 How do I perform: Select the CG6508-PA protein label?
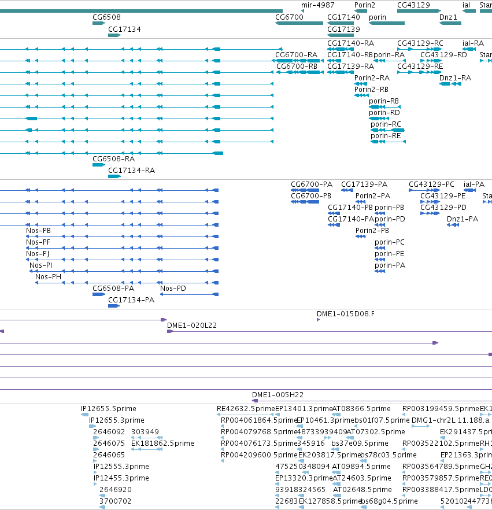pyautogui.click(x=113, y=289)
